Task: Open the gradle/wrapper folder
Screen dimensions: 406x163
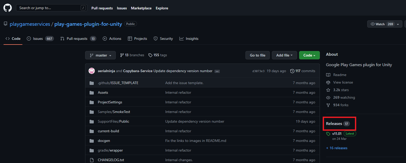Action: tap(110, 150)
